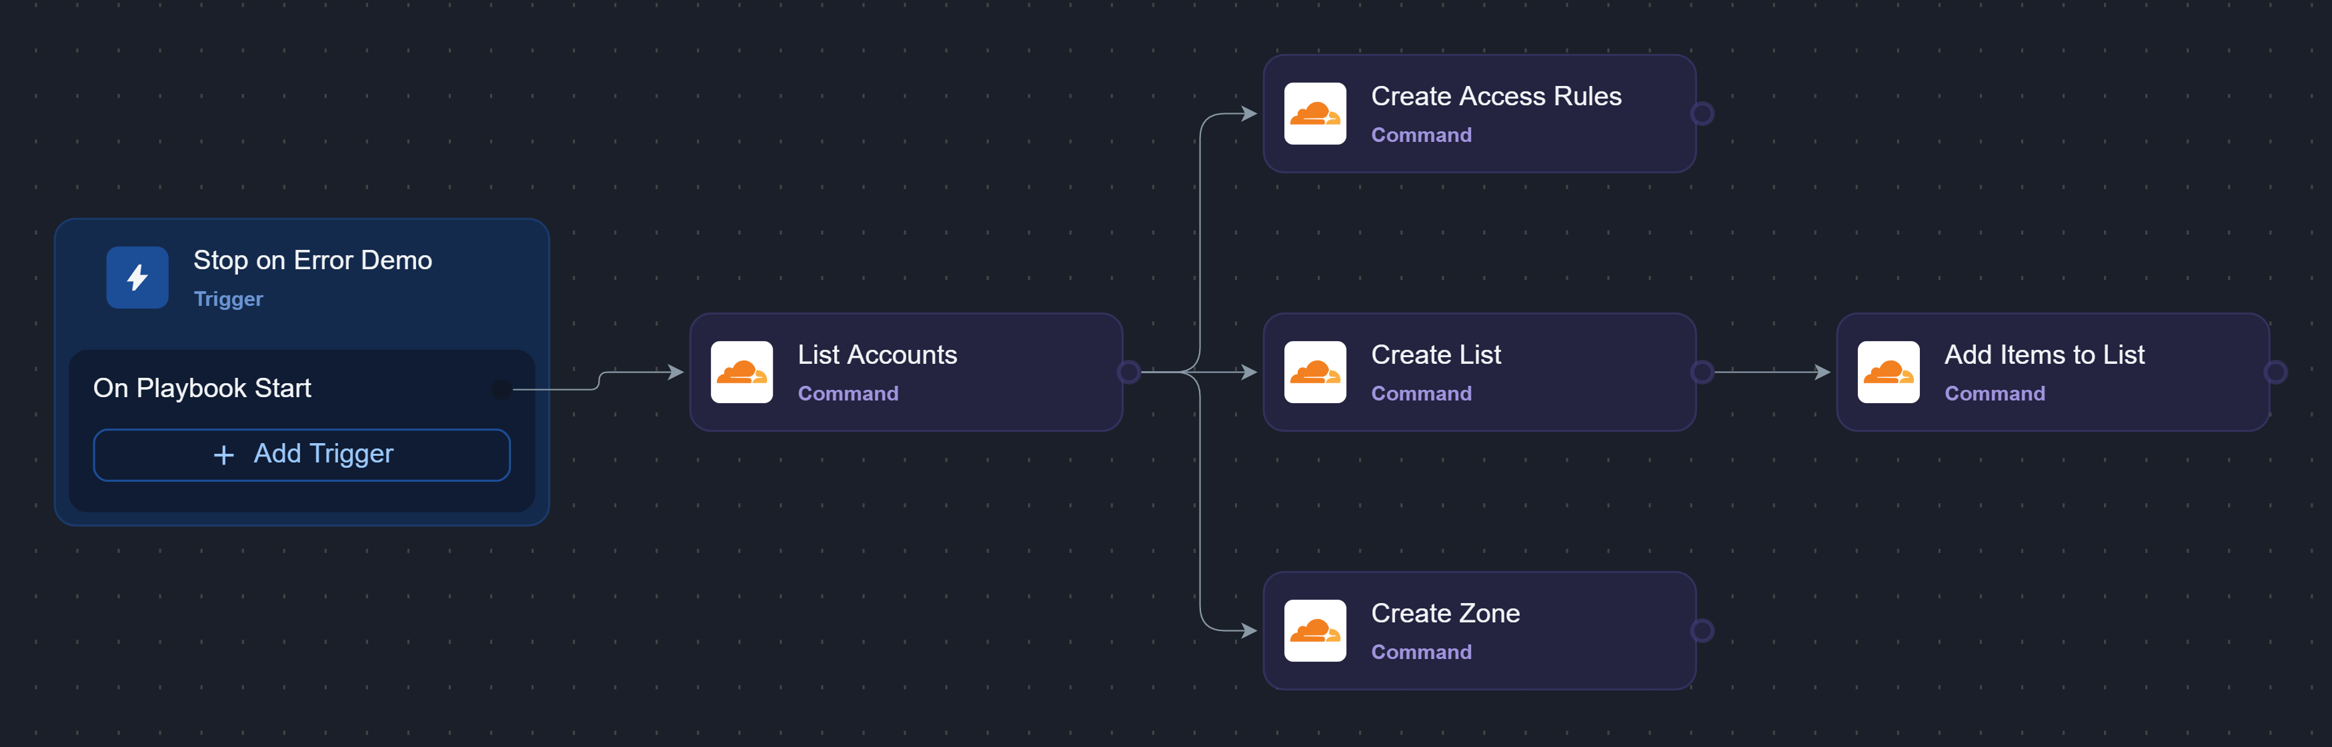Image resolution: width=2332 pixels, height=747 pixels.
Task: Click the Create Access Rules Cloudflare icon
Action: coord(1314,114)
